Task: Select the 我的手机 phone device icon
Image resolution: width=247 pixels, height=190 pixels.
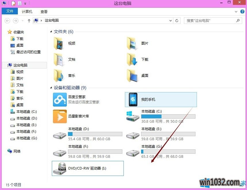Action: [133, 100]
